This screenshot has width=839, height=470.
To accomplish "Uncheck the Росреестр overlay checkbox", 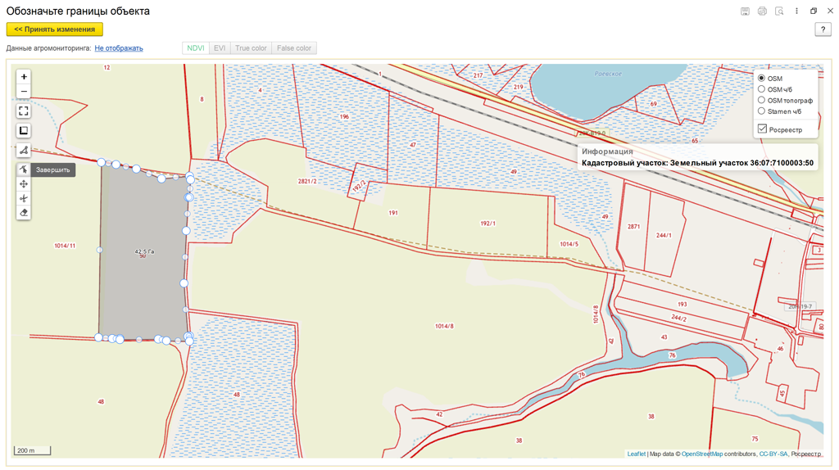I will point(762,129).
